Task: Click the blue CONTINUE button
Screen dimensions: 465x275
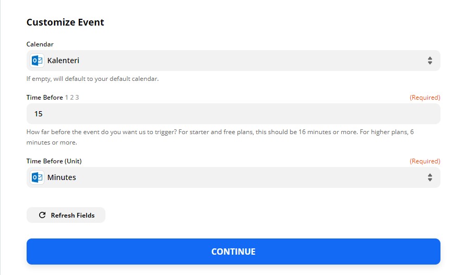Action: [233, 252]
